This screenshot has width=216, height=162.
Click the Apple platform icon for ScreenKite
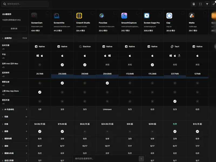point(62,56)
